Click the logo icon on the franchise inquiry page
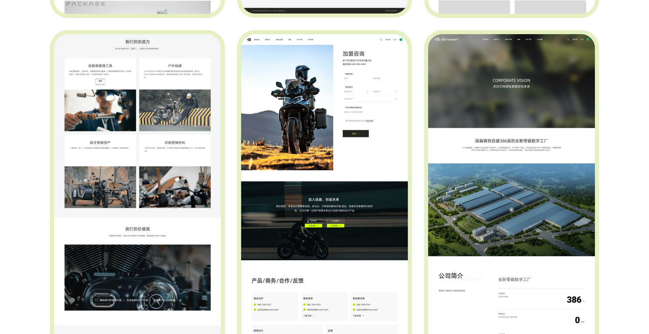The image size is (649, 334). coord(249,40)
